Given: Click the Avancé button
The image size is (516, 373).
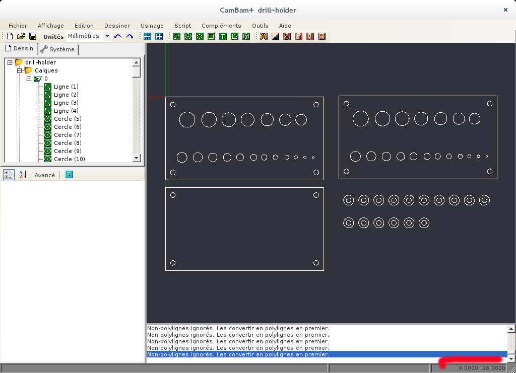Looking at the screenshot, I should tap(44, 175).
